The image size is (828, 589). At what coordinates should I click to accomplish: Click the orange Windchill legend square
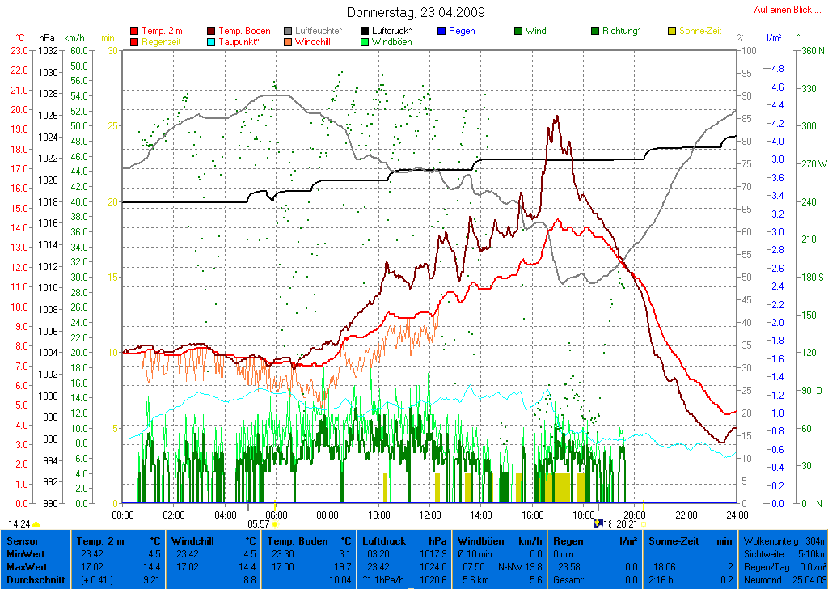(x=289, y=42)
